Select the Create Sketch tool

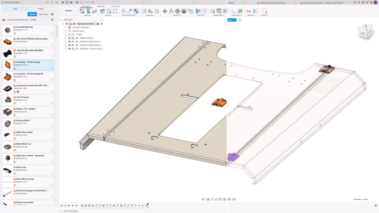(109, 11)
